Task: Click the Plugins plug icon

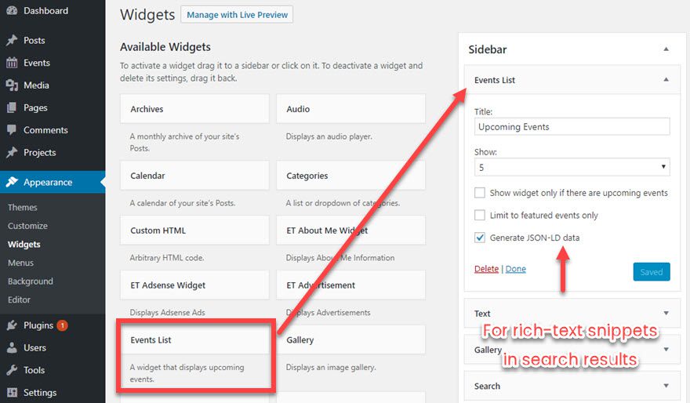Action: click(12, 325)
